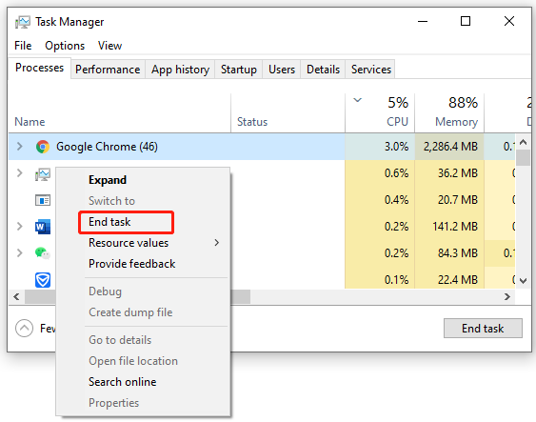Select the Processes tab
The height and width of the screenshot is (422, 536).
[x=40, y=68]
